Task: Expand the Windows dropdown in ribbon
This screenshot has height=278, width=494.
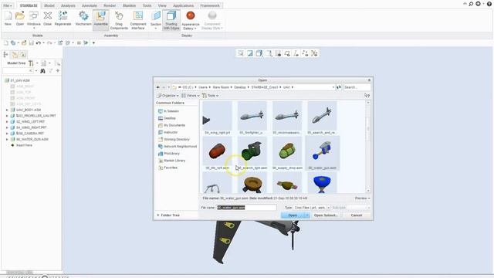Action: 34,28
